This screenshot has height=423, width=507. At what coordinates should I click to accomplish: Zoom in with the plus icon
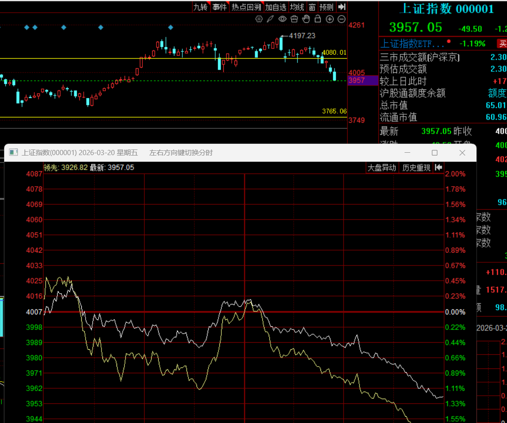coord(329,19)
